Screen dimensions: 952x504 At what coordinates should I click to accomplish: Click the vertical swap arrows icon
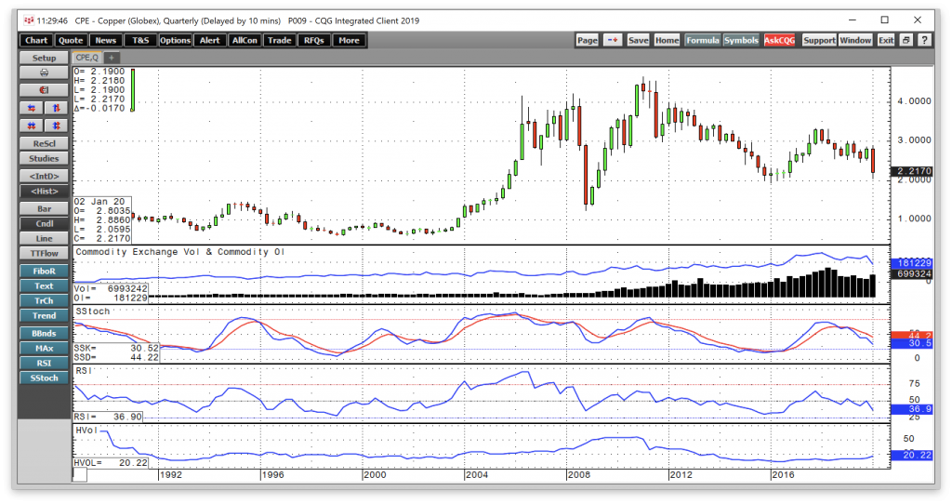[57, 107]
